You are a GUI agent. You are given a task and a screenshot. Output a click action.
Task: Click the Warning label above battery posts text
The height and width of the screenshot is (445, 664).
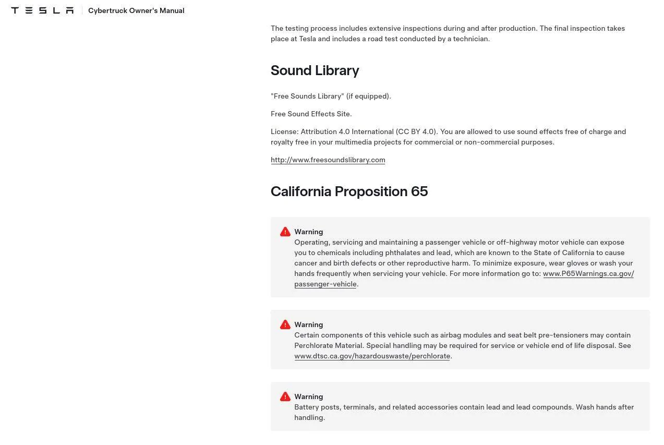(x=309, y=396)
